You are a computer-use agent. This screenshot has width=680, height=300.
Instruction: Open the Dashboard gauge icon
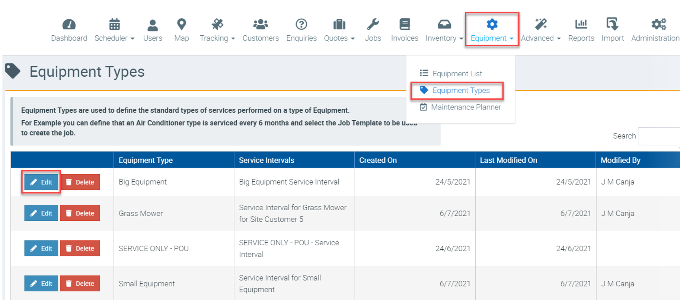tap(69, 25)
